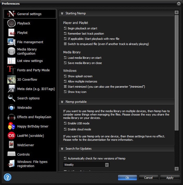Uncheck Enable USB mode
Image resolution: width=183 pixels, height=185 pixels.
click(65, 123)
